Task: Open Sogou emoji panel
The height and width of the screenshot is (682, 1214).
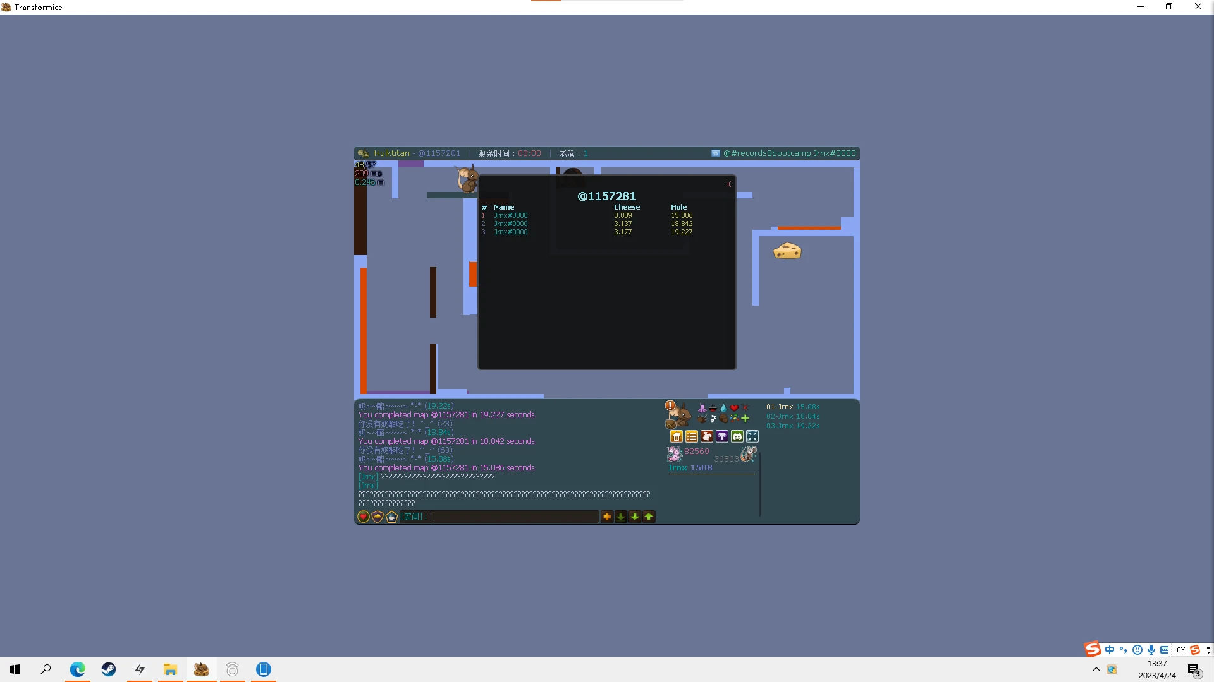Action: [x=1137, y=650]
